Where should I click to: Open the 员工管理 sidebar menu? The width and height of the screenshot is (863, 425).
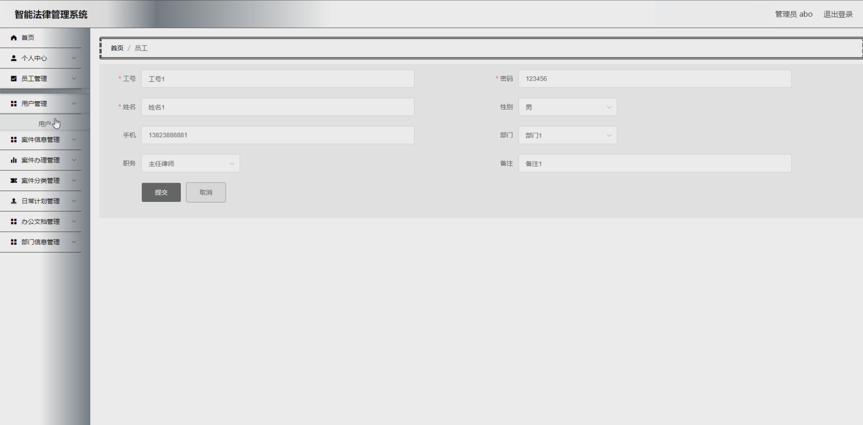pos(34,79)
